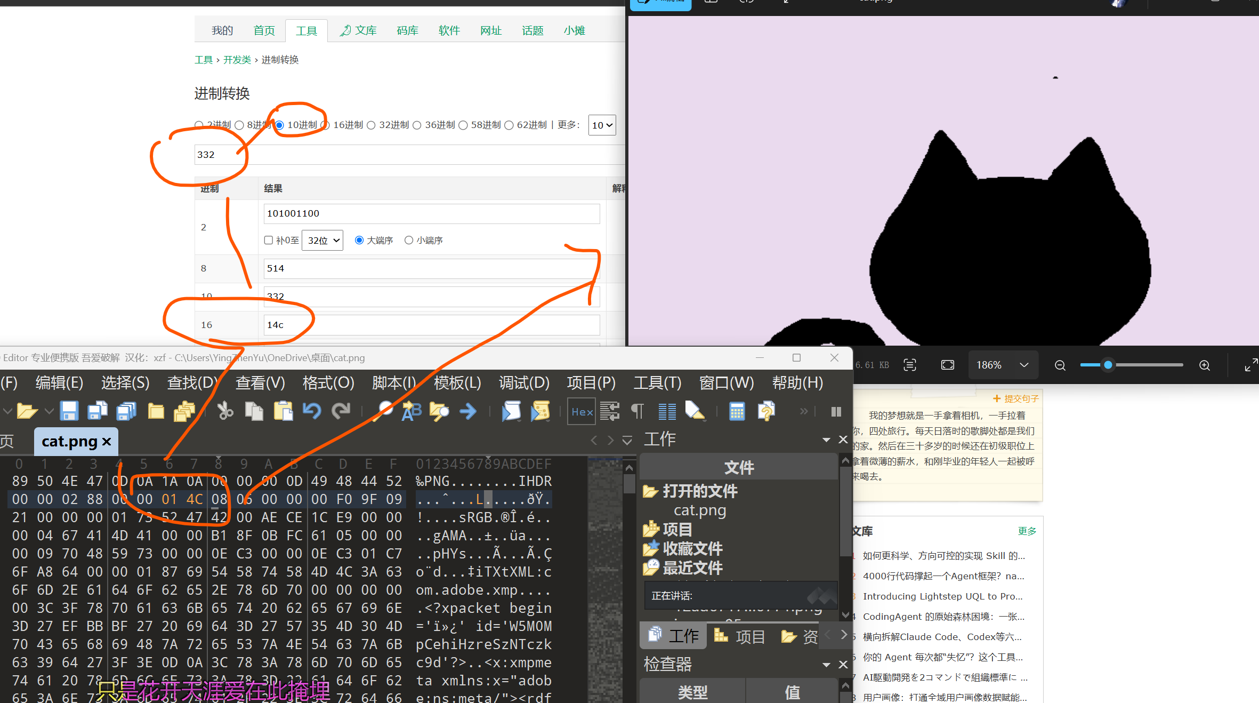Click Save All stacked disks icon
This screenshot has height=703, width=1259.
[x=126, y=411]
